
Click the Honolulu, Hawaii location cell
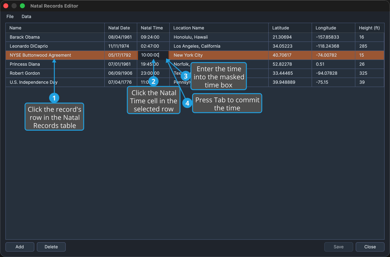point(219,37)
